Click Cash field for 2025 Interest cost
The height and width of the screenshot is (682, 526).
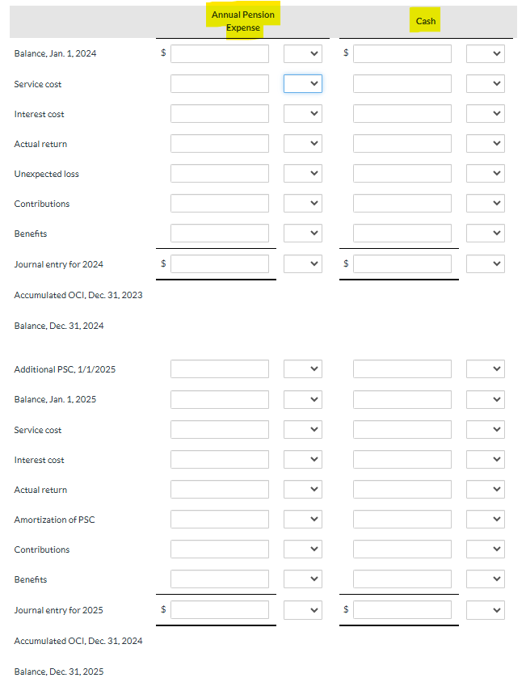tap(402, 459)
